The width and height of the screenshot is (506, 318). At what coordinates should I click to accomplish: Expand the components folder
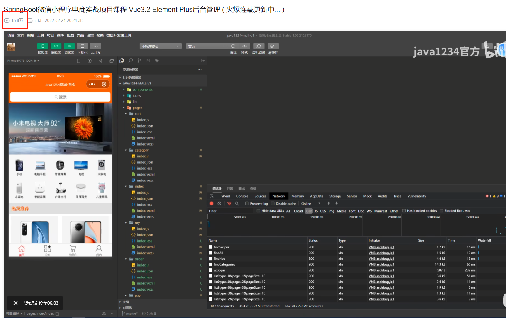(124, 90)
